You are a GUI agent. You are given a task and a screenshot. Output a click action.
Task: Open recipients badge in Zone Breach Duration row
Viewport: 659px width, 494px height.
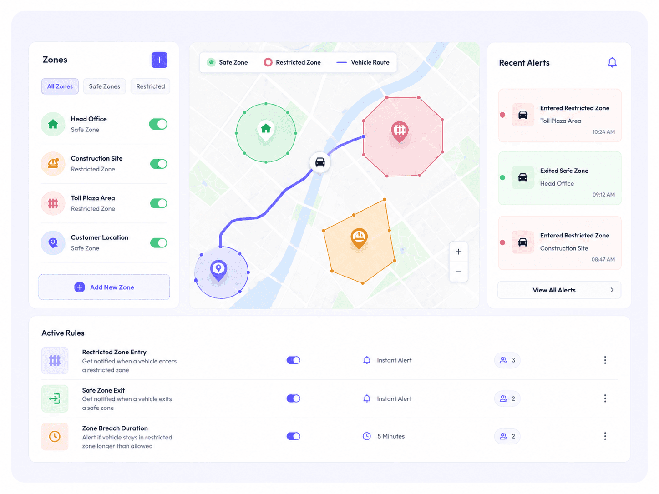[507, 436]
